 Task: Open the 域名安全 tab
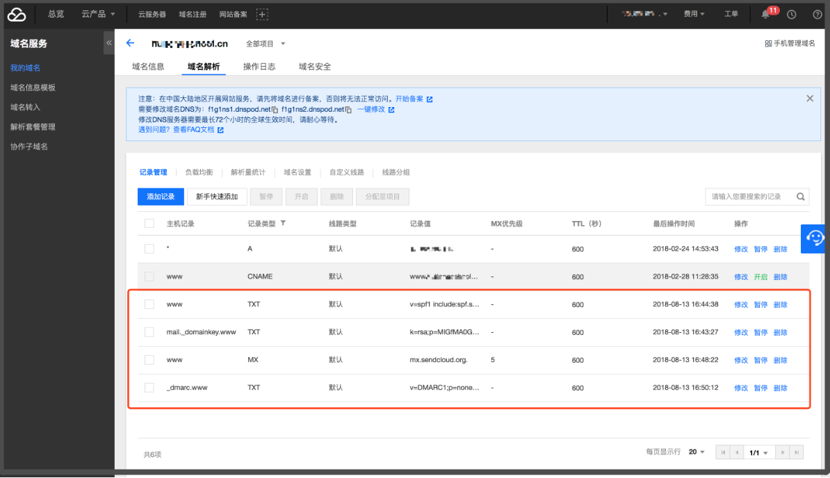point(315,67)
